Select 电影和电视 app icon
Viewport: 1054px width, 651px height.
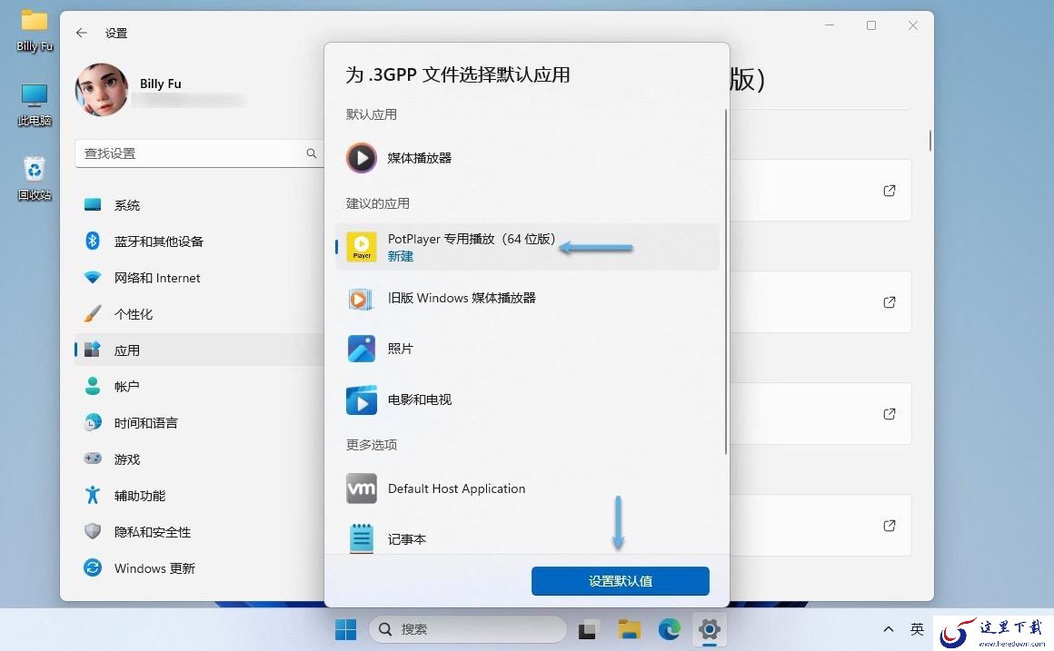tap(362, 400)
